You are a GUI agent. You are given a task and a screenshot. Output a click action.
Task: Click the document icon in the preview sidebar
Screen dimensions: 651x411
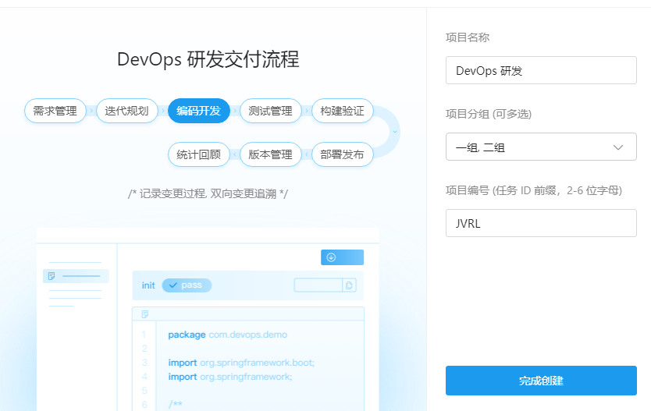[52, 276]
